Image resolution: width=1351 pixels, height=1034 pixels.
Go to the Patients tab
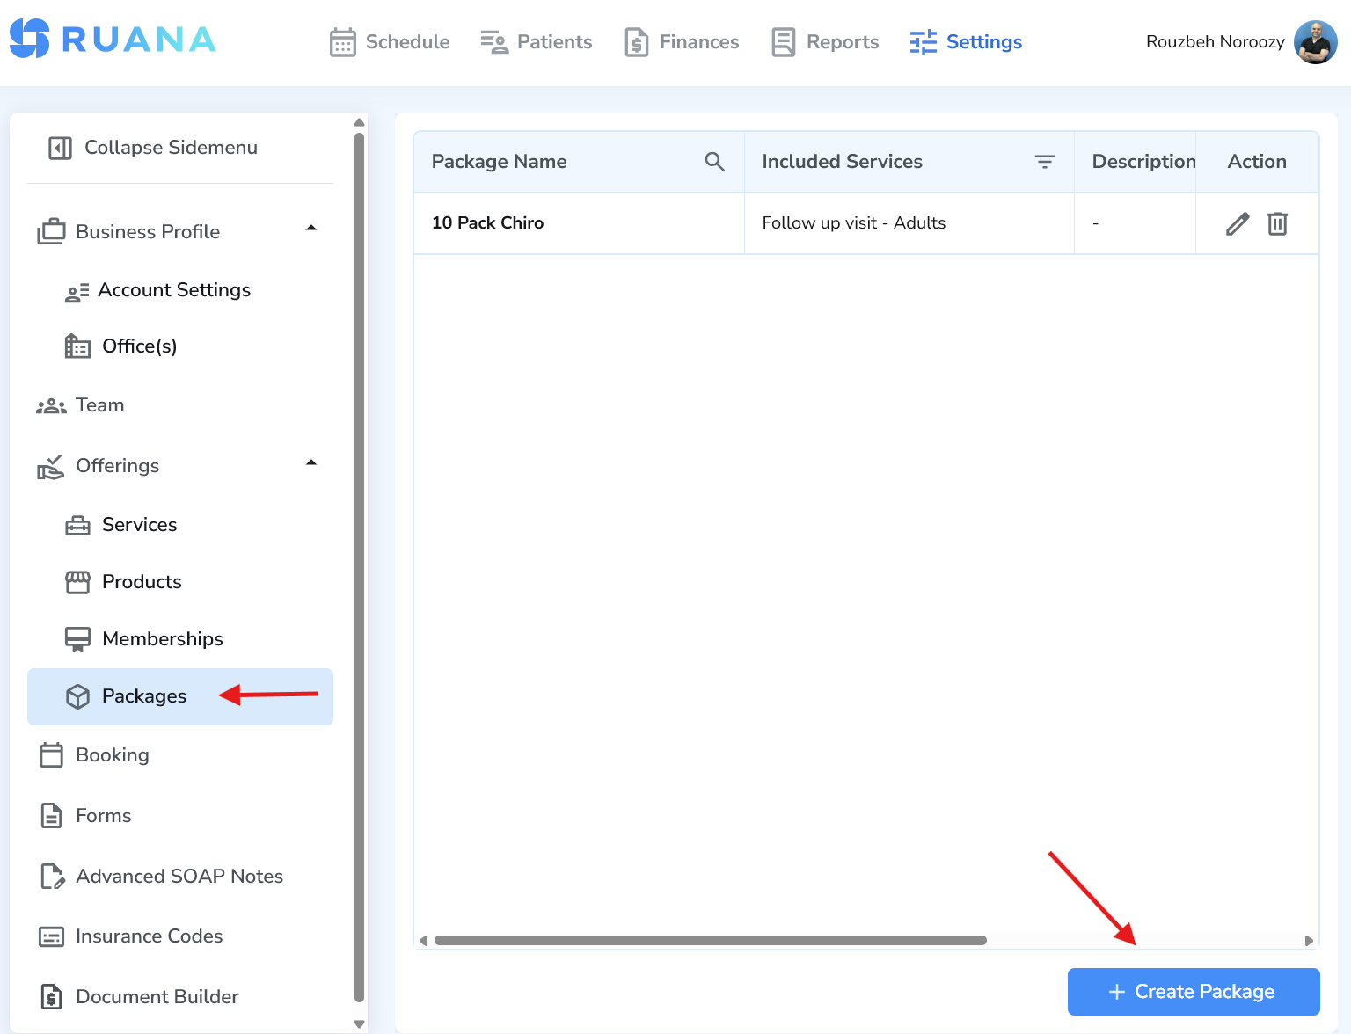(537, 42)
